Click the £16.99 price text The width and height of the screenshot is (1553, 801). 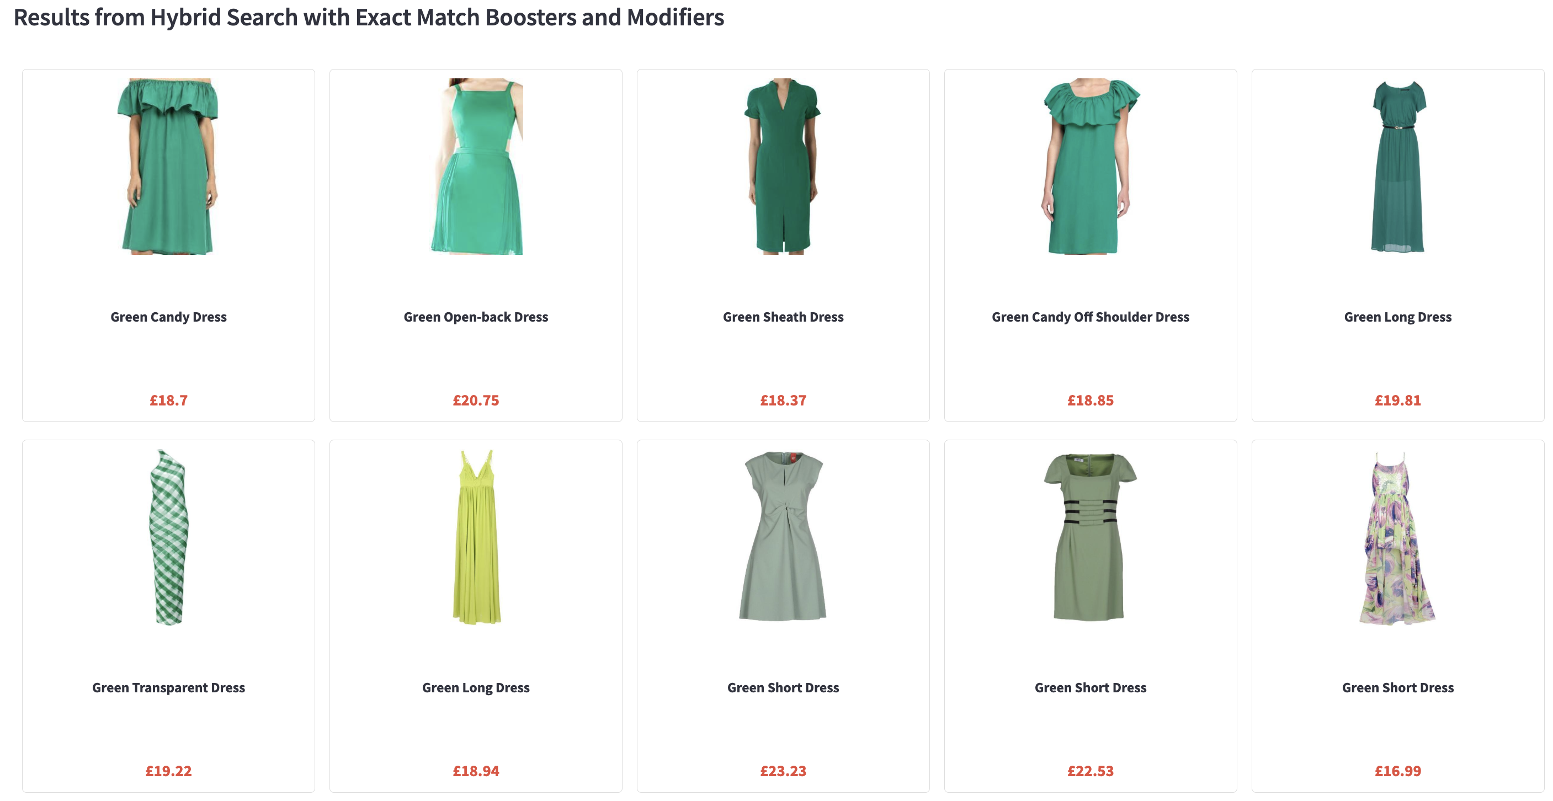click(1398, 771)
